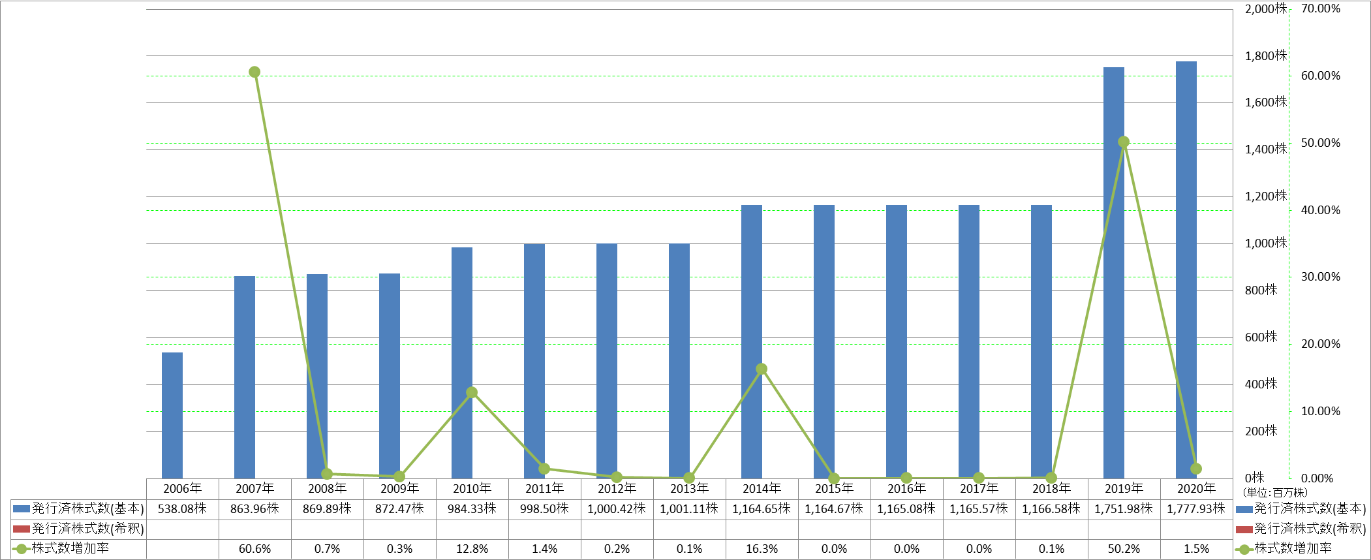Click the 869.89株 table cell
Viewport: 1371px width, 560px height.
[327, 508]
